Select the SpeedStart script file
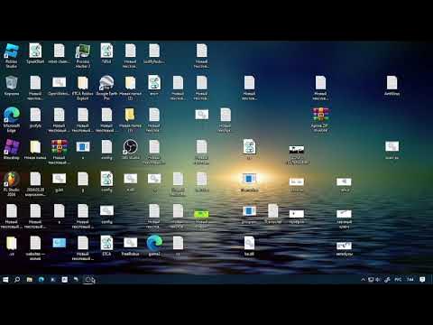The image size is (433, 325). (x=35, y=53)
